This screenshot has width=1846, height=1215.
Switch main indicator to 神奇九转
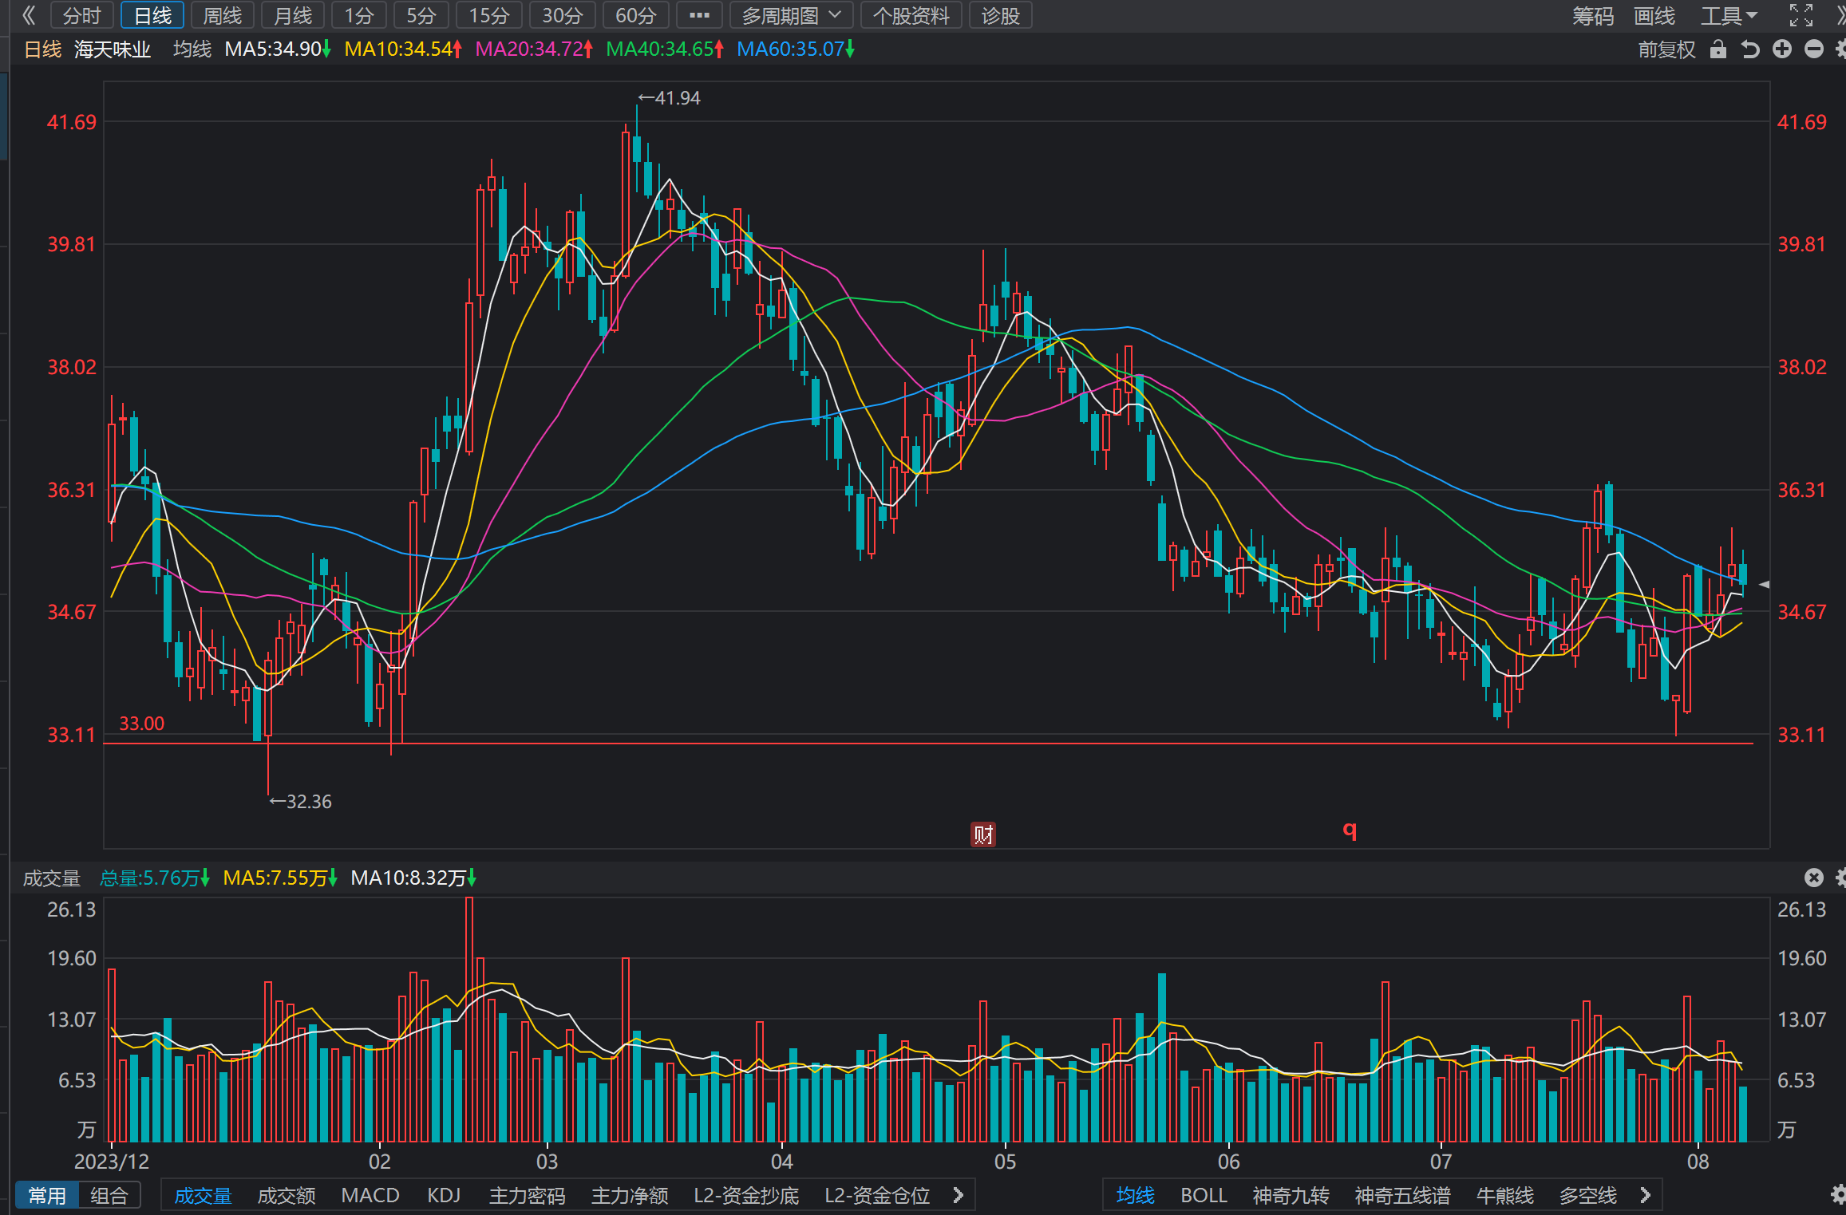pos(1291,1195)
